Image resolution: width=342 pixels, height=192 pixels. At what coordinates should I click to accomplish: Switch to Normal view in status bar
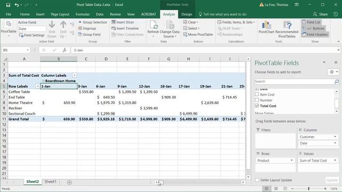tap(267, 188)
